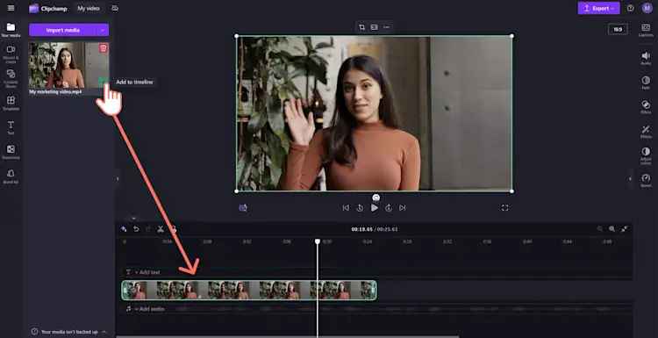Open the Effects panel
This screenshot has height=338, width=658.
click(646, 132)
